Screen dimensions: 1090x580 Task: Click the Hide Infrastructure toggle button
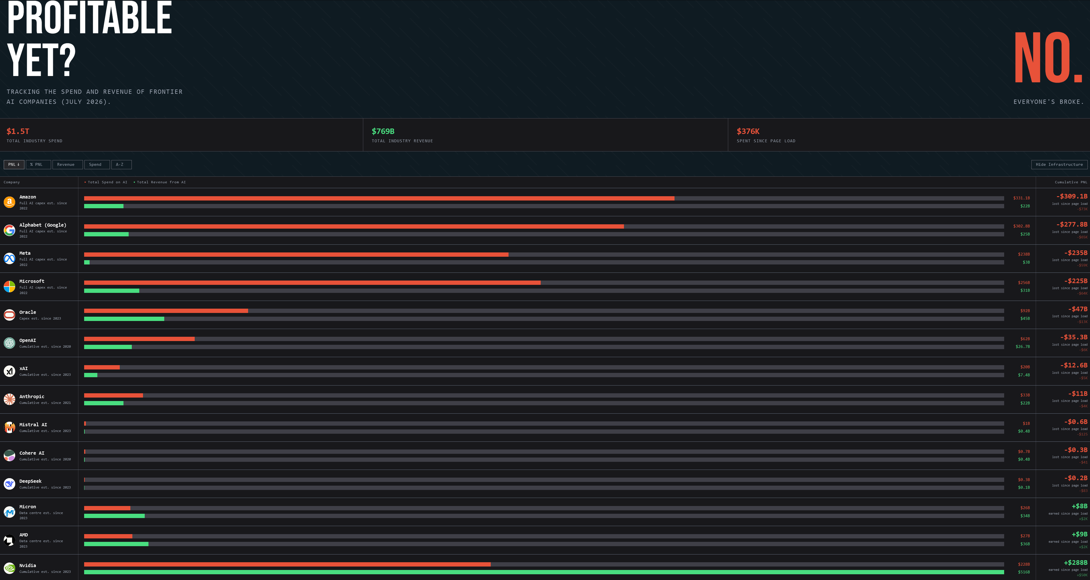[x=1059, y=164]
